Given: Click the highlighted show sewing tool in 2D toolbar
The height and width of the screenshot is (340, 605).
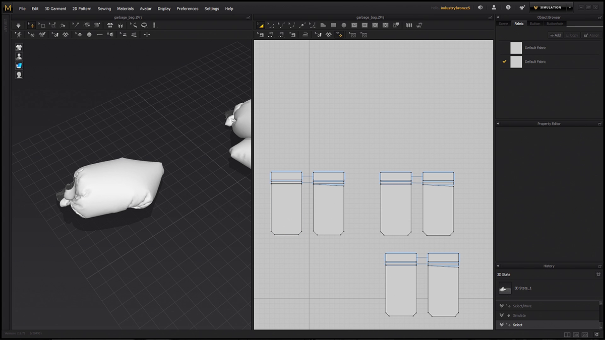Looking at the screenshot, I should pyautogui.click(x=340, y=35).
